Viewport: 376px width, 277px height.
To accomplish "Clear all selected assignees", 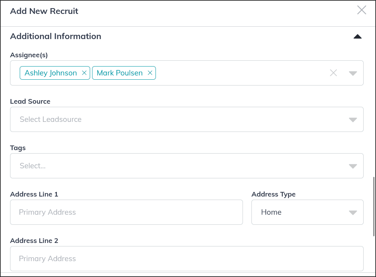I will coord(333,73).
